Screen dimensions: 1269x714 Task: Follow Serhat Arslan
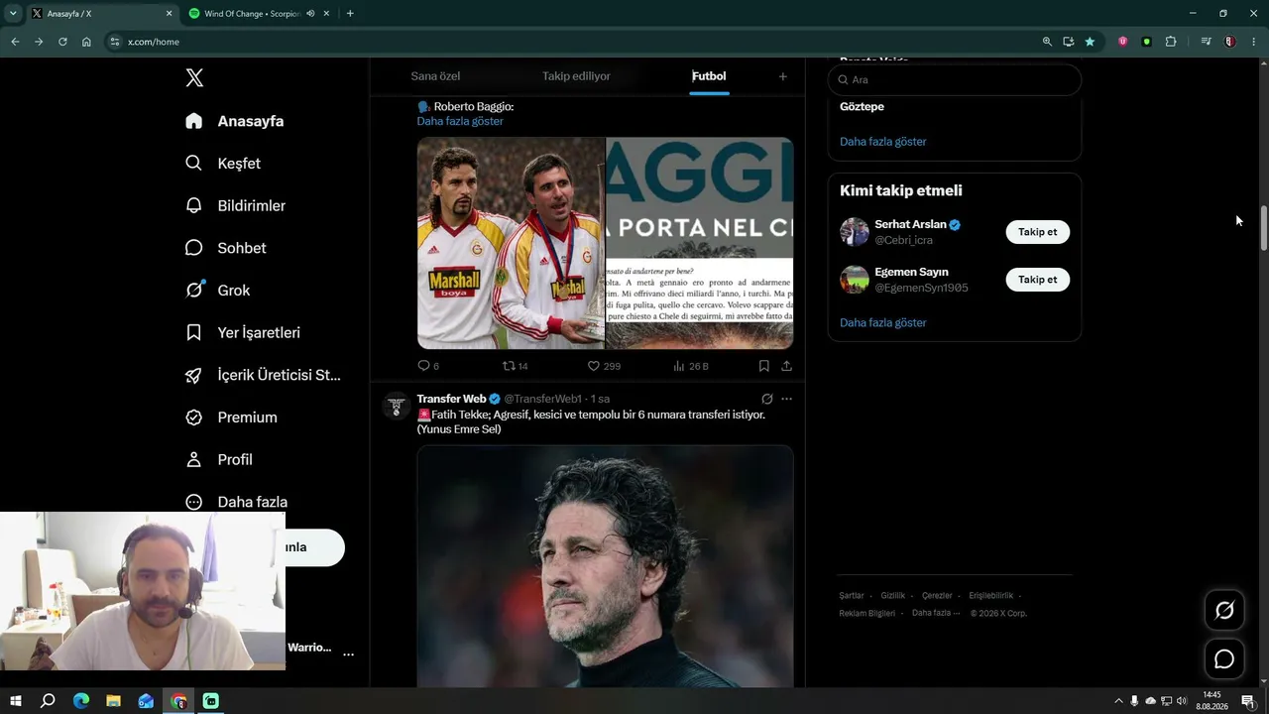click(1037, 232)
